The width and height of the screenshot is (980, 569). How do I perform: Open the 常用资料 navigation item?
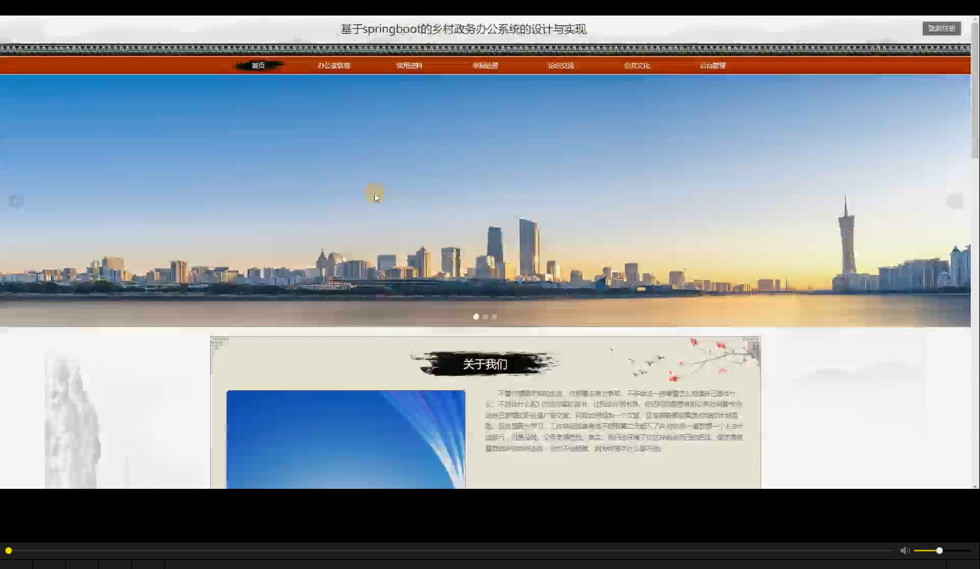pos(409,65)
